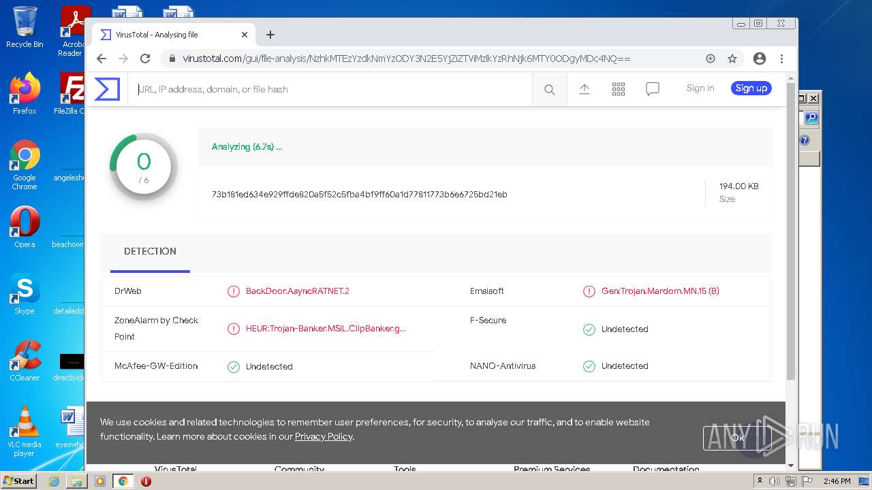Click Chrome taskbar button
Image resolution: width=872 pixels, height=490 pixels.
coord(123,481)
